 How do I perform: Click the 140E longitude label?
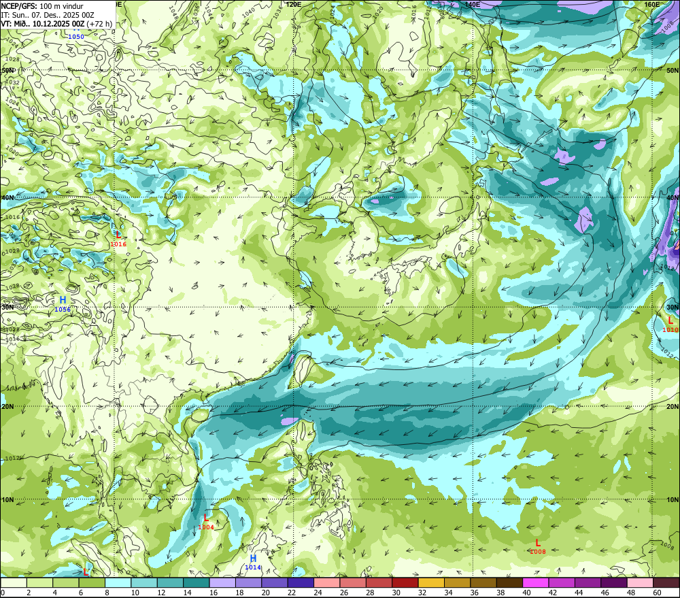[473, 4]
